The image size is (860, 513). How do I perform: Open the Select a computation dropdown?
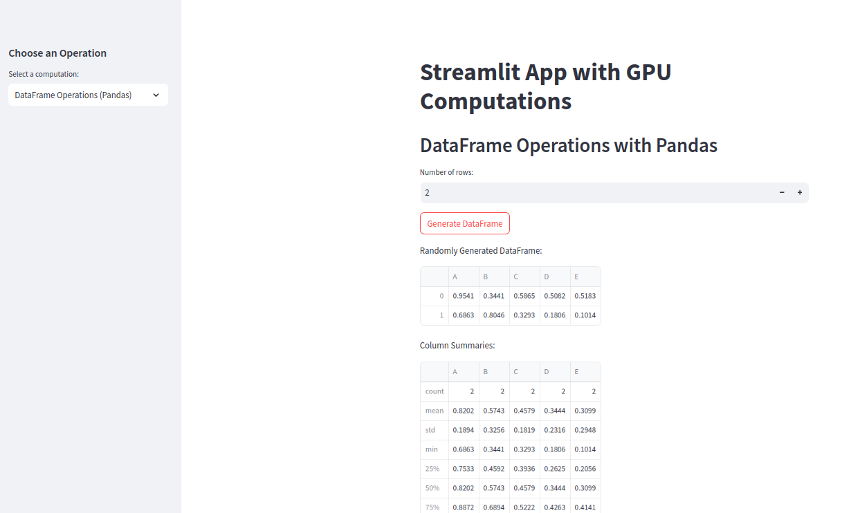pyautogui.click(x=88, y=95)
